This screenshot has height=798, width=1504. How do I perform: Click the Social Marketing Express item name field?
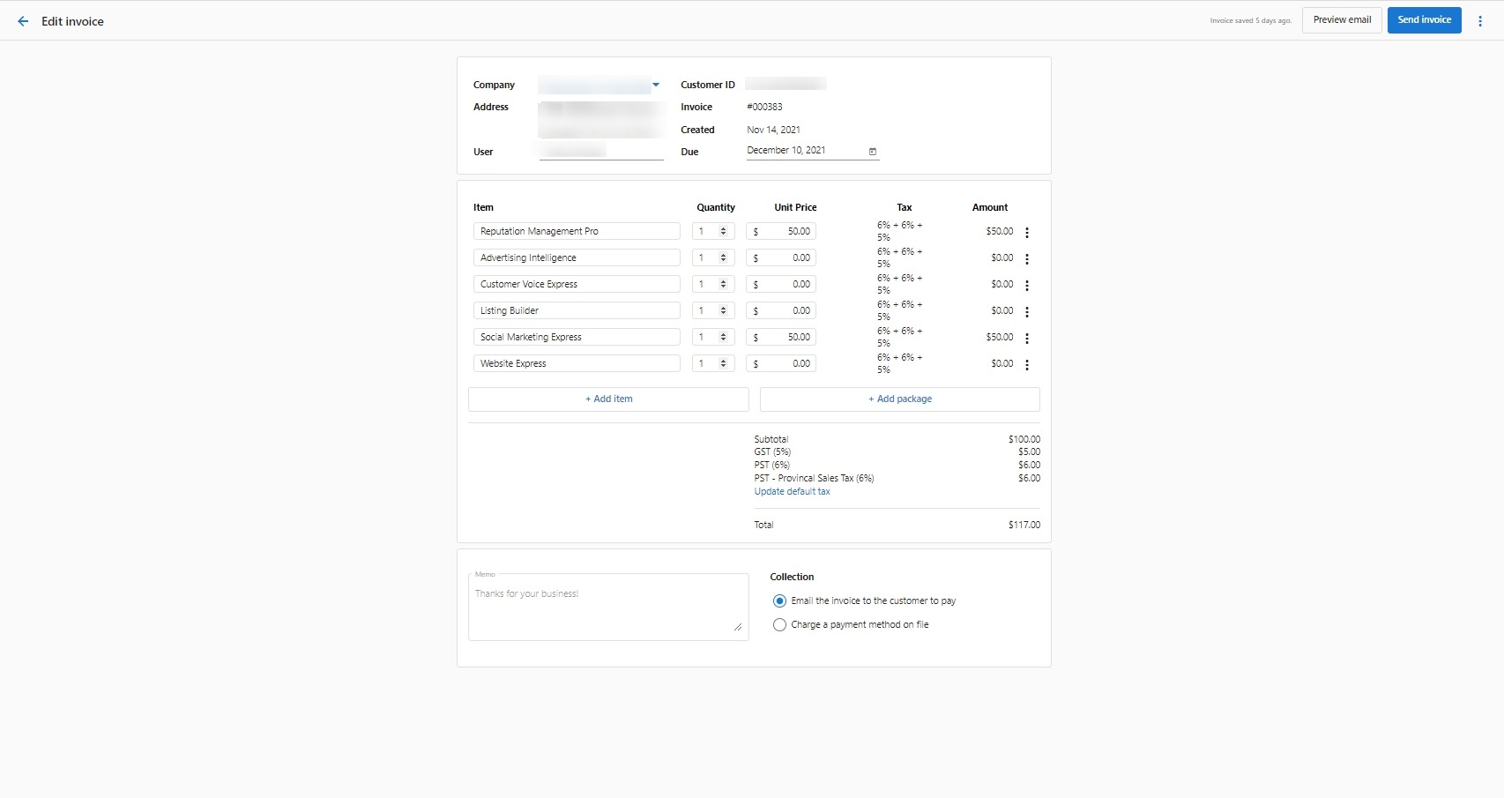point(577,337)
